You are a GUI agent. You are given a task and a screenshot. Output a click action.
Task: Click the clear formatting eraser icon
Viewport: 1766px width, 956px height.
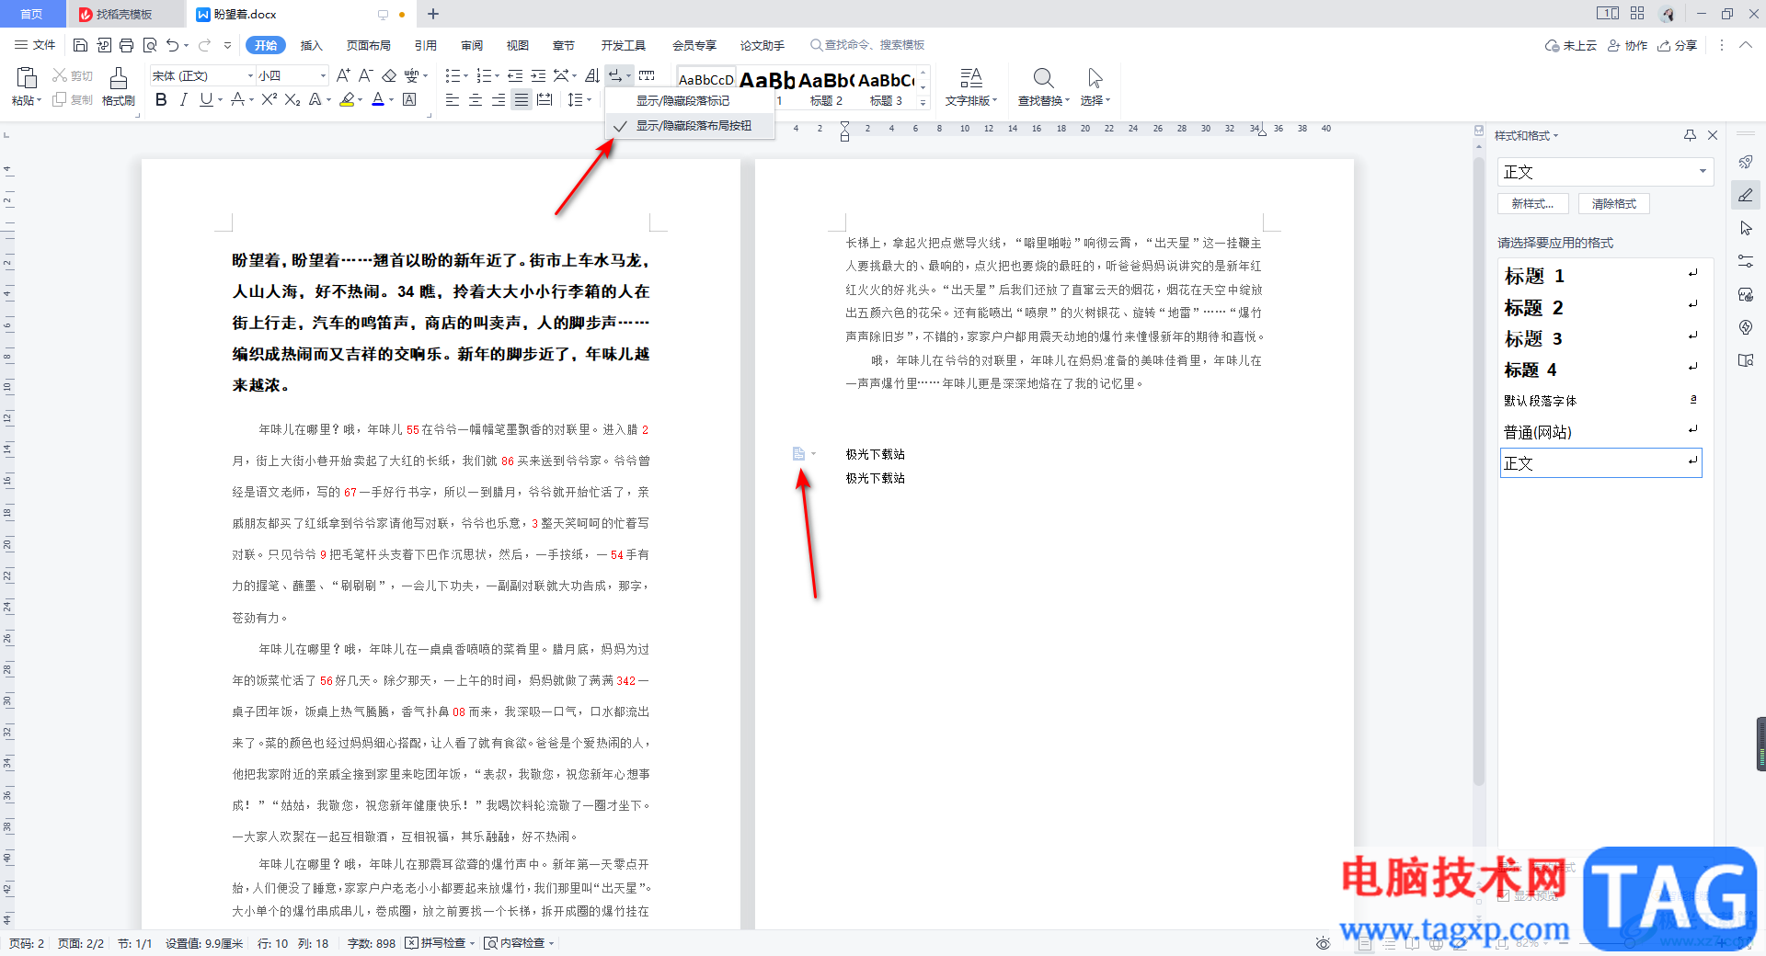click(389, 76)
